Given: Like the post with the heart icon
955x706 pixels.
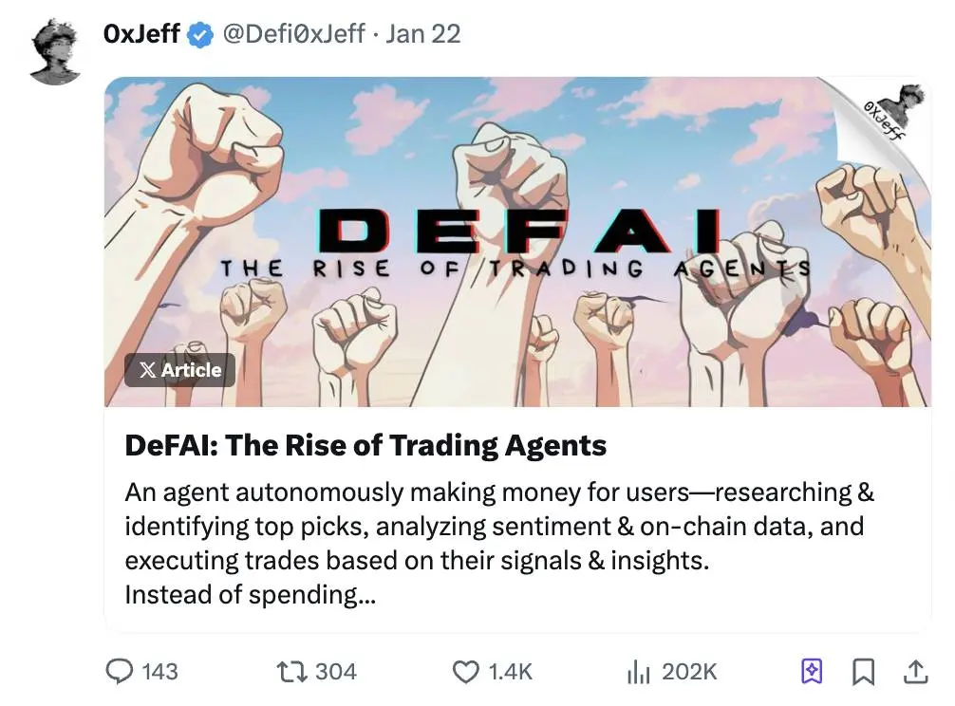Looking at the screenshot, I should 465,672.
